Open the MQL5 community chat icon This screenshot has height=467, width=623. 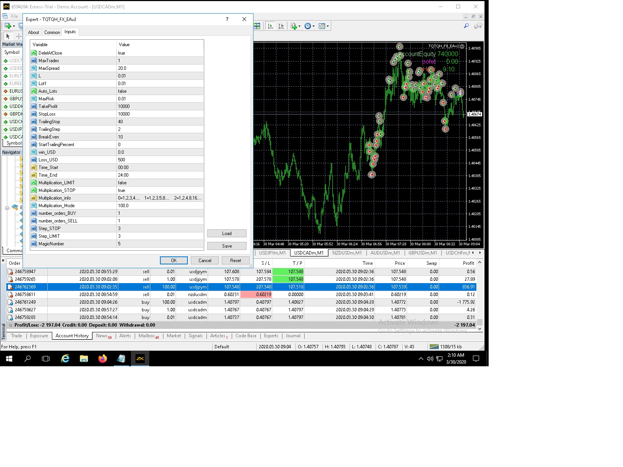pyautogui.click(x=478, y=26)
